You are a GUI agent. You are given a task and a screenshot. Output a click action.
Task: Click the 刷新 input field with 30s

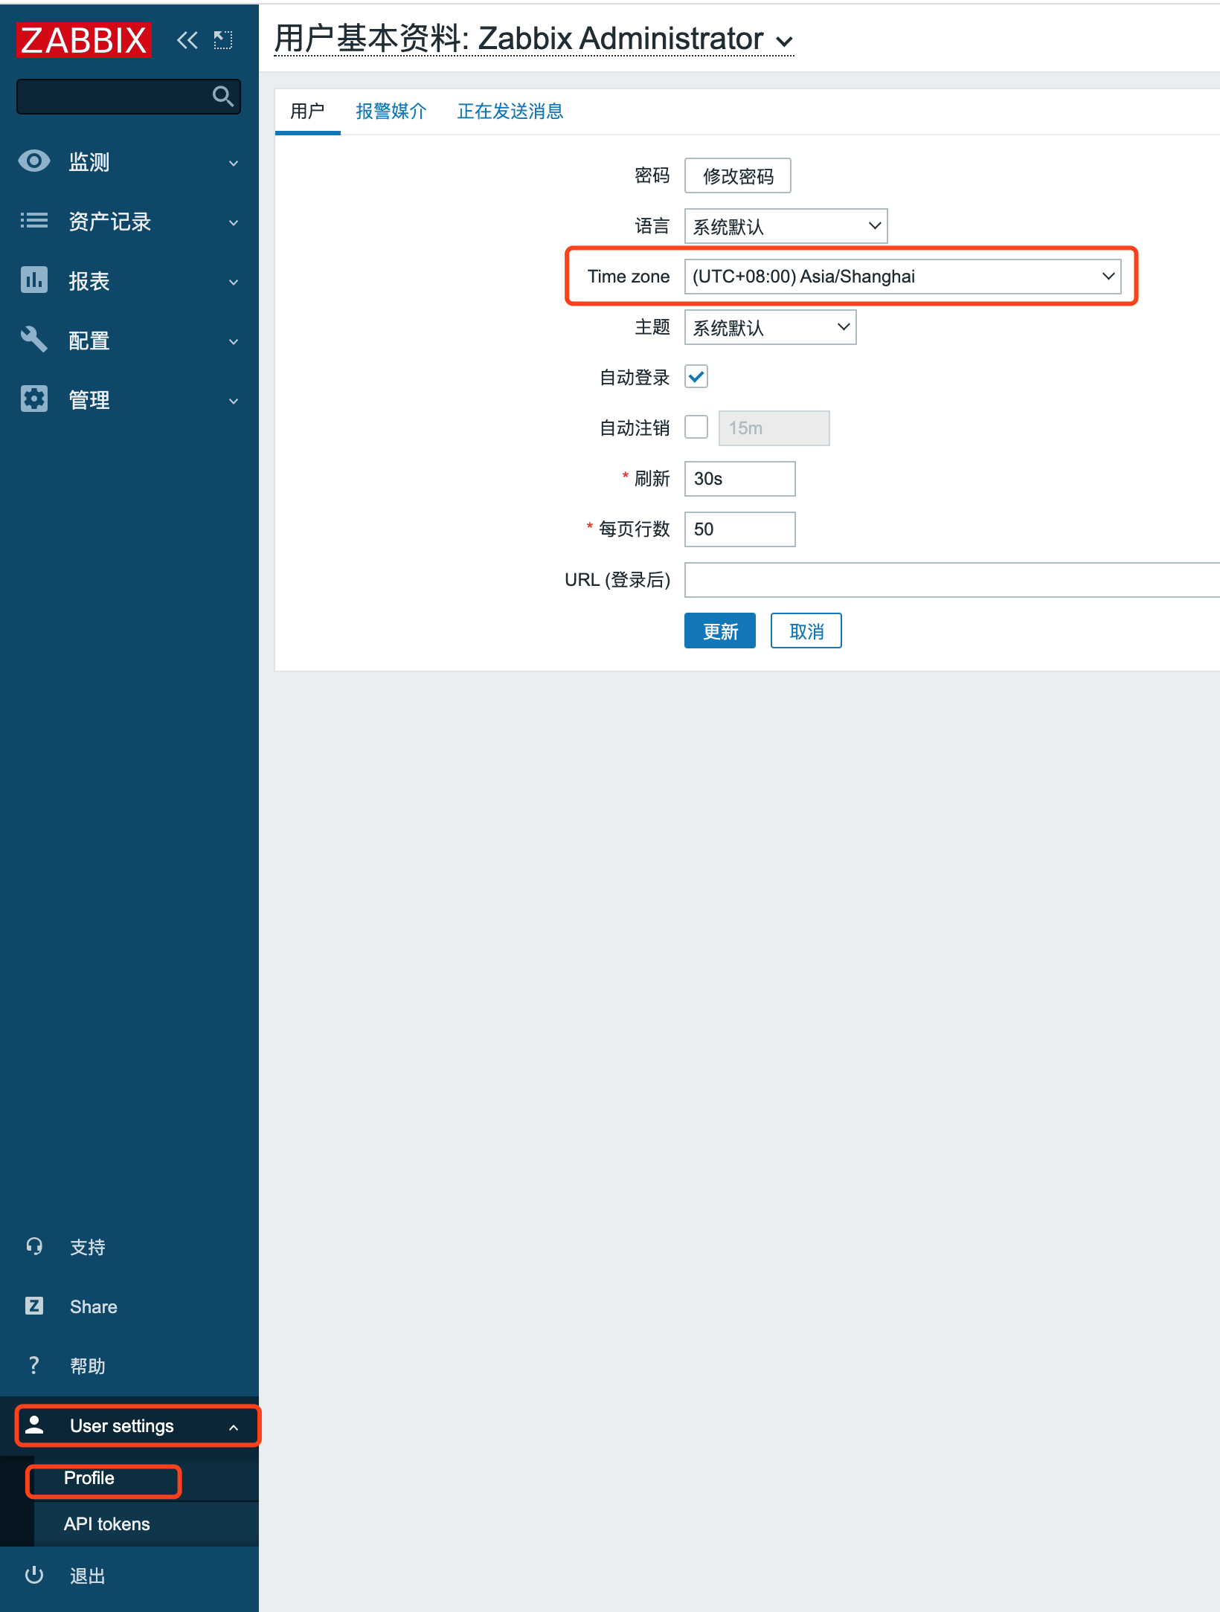739,479
